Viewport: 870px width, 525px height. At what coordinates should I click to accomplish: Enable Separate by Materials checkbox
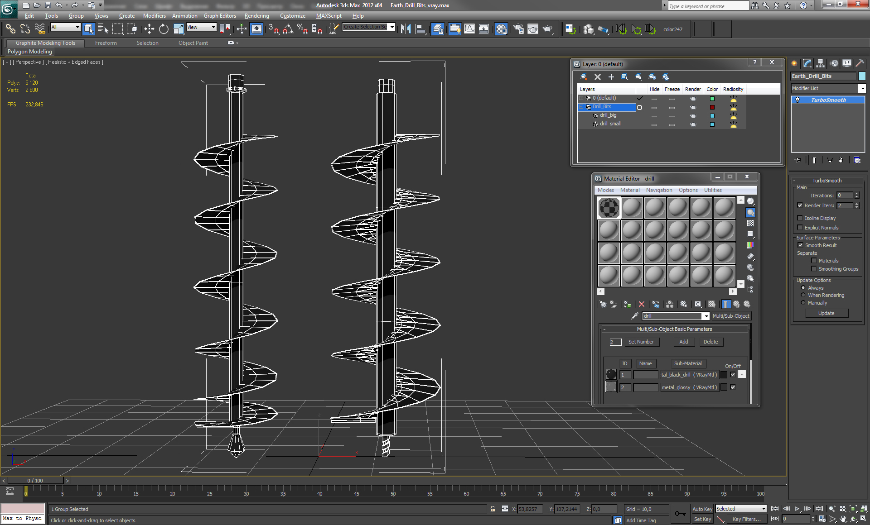[814, 261]
